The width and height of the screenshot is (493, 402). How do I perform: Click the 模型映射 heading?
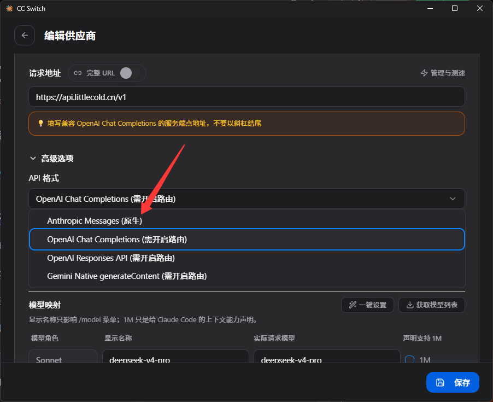(45, 305)
